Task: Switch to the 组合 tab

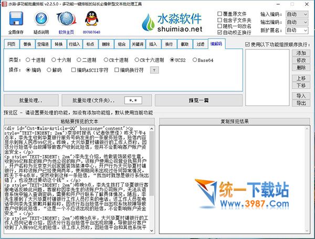Action: coord(122,44)
